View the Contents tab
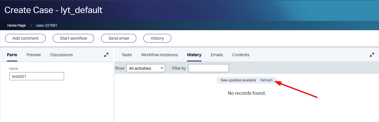Viewport: 379px width, 122px height. pyautogui.click(x=241, y=55)
